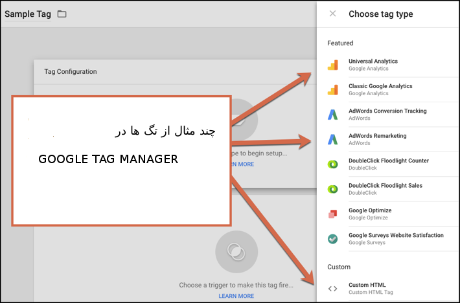Viewport: 460px width, 303px height.
Task: Click the trigger circle icon in Triggering section
Action: [236, 252]
